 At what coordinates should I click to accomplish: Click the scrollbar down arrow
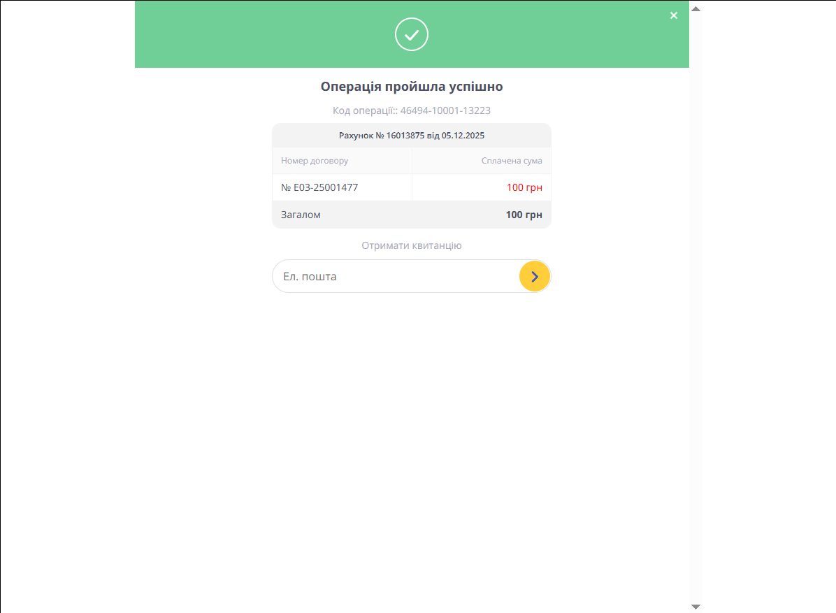click(696, 606)
